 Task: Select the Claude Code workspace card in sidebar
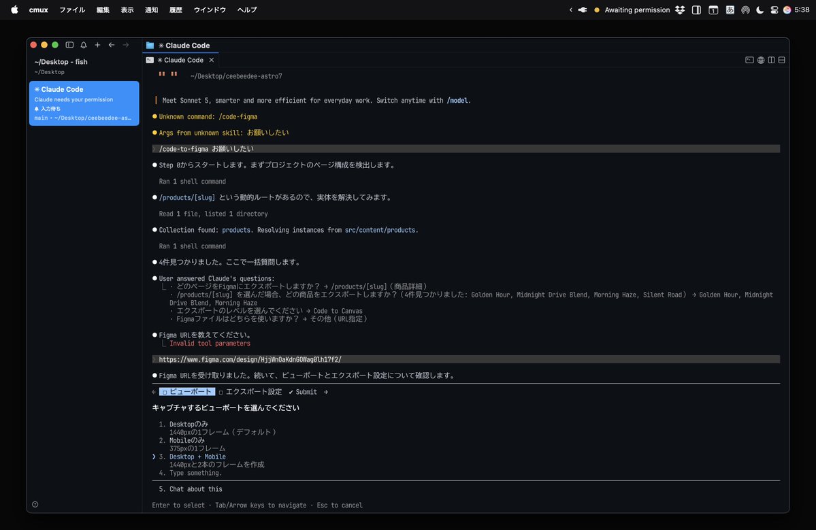point(84,103)
